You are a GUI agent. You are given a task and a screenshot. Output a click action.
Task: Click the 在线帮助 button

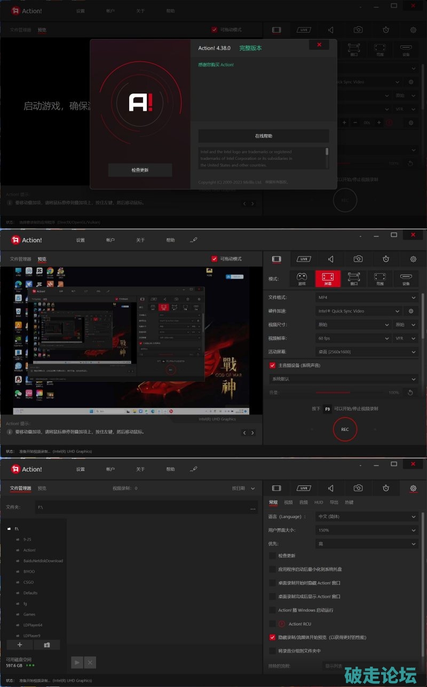(x=264, y=136)
